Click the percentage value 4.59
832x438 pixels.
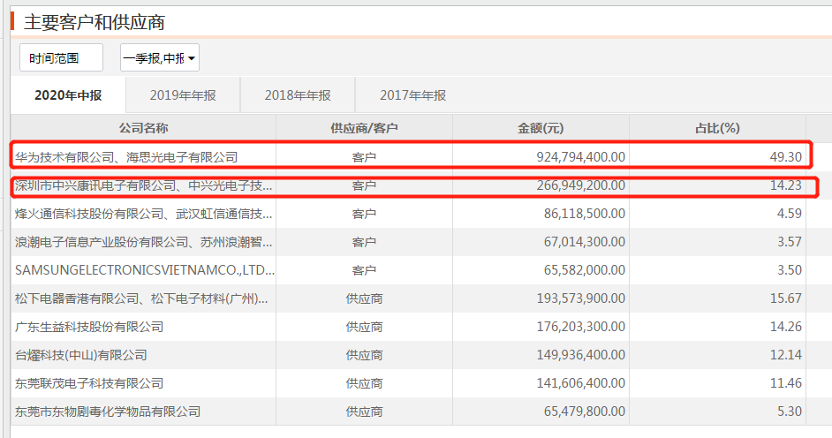[x=790, y=214]
